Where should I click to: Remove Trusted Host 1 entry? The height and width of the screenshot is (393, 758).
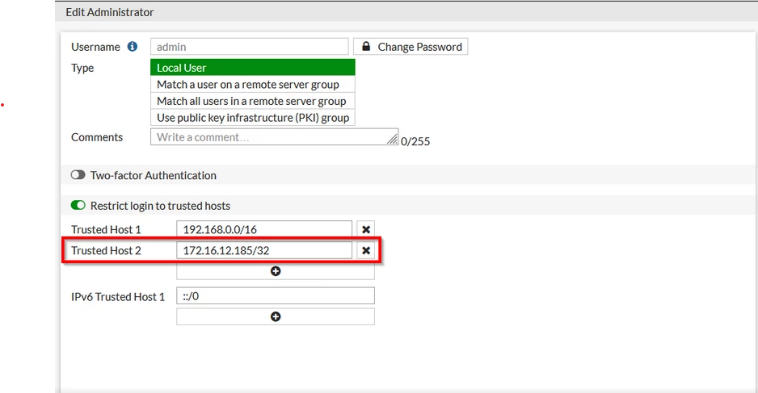(x=366, y=229)
